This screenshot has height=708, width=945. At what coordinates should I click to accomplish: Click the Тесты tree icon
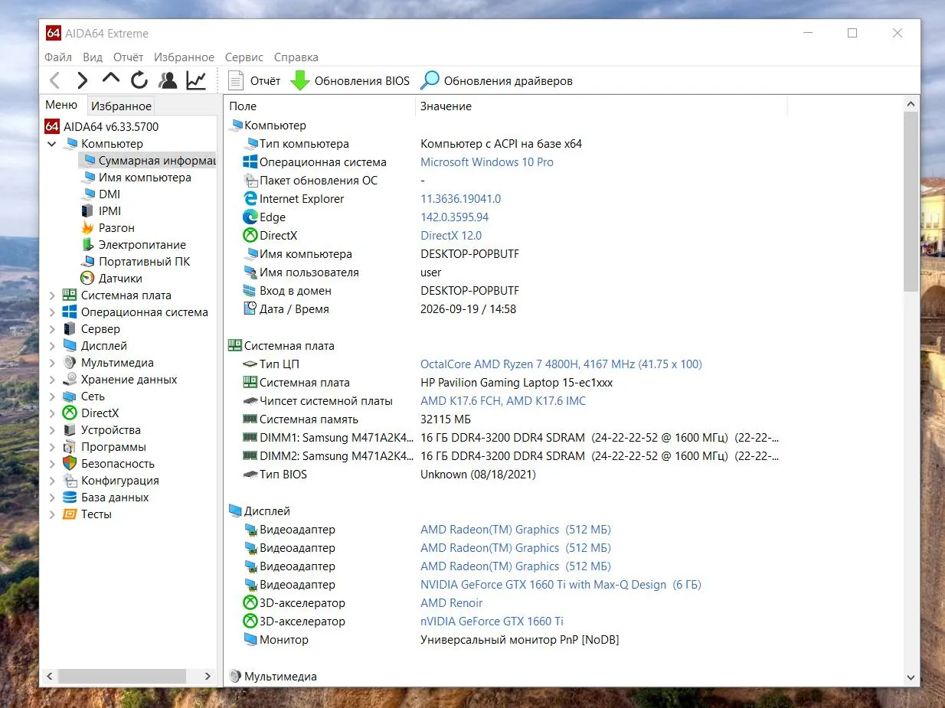70,514
